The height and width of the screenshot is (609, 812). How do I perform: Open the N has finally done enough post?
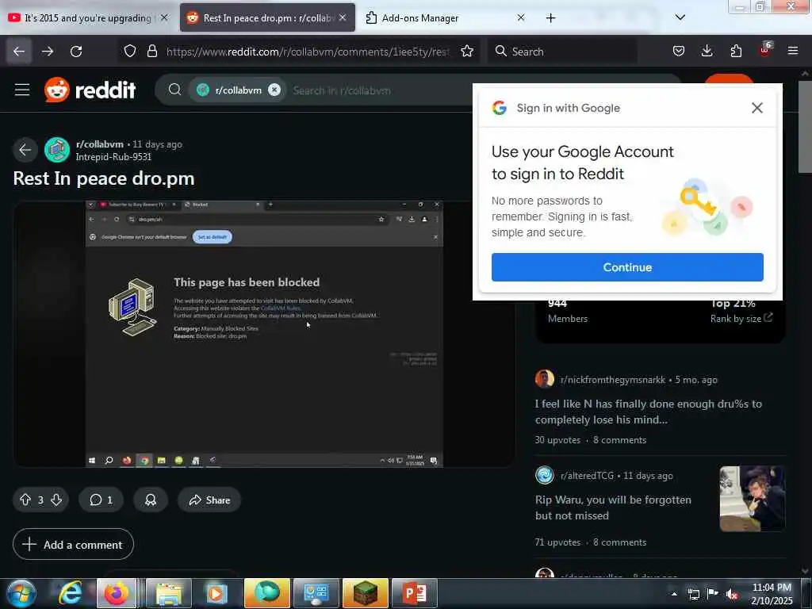pos(649,412)
